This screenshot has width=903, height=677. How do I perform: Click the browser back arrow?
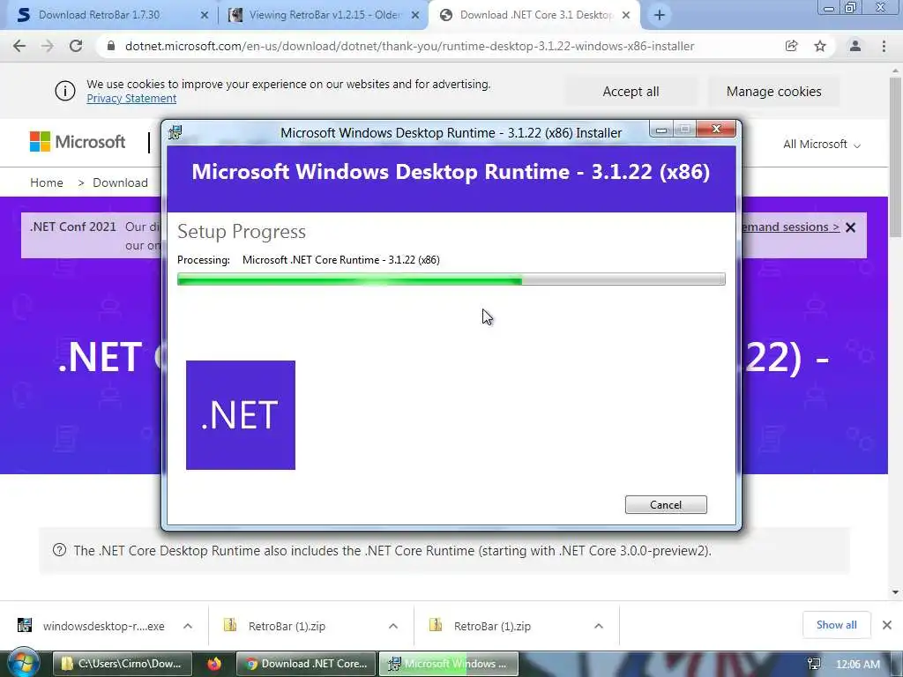click(x=19, y=46)
